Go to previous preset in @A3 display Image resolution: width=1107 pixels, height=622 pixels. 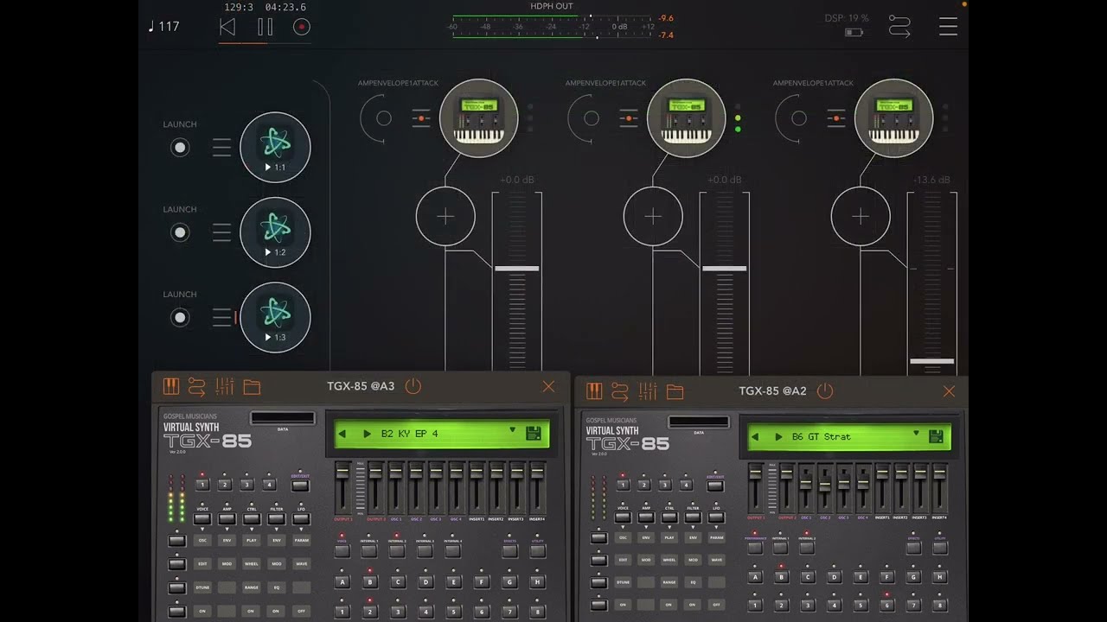pyautogui.click(x=342, y=434)
